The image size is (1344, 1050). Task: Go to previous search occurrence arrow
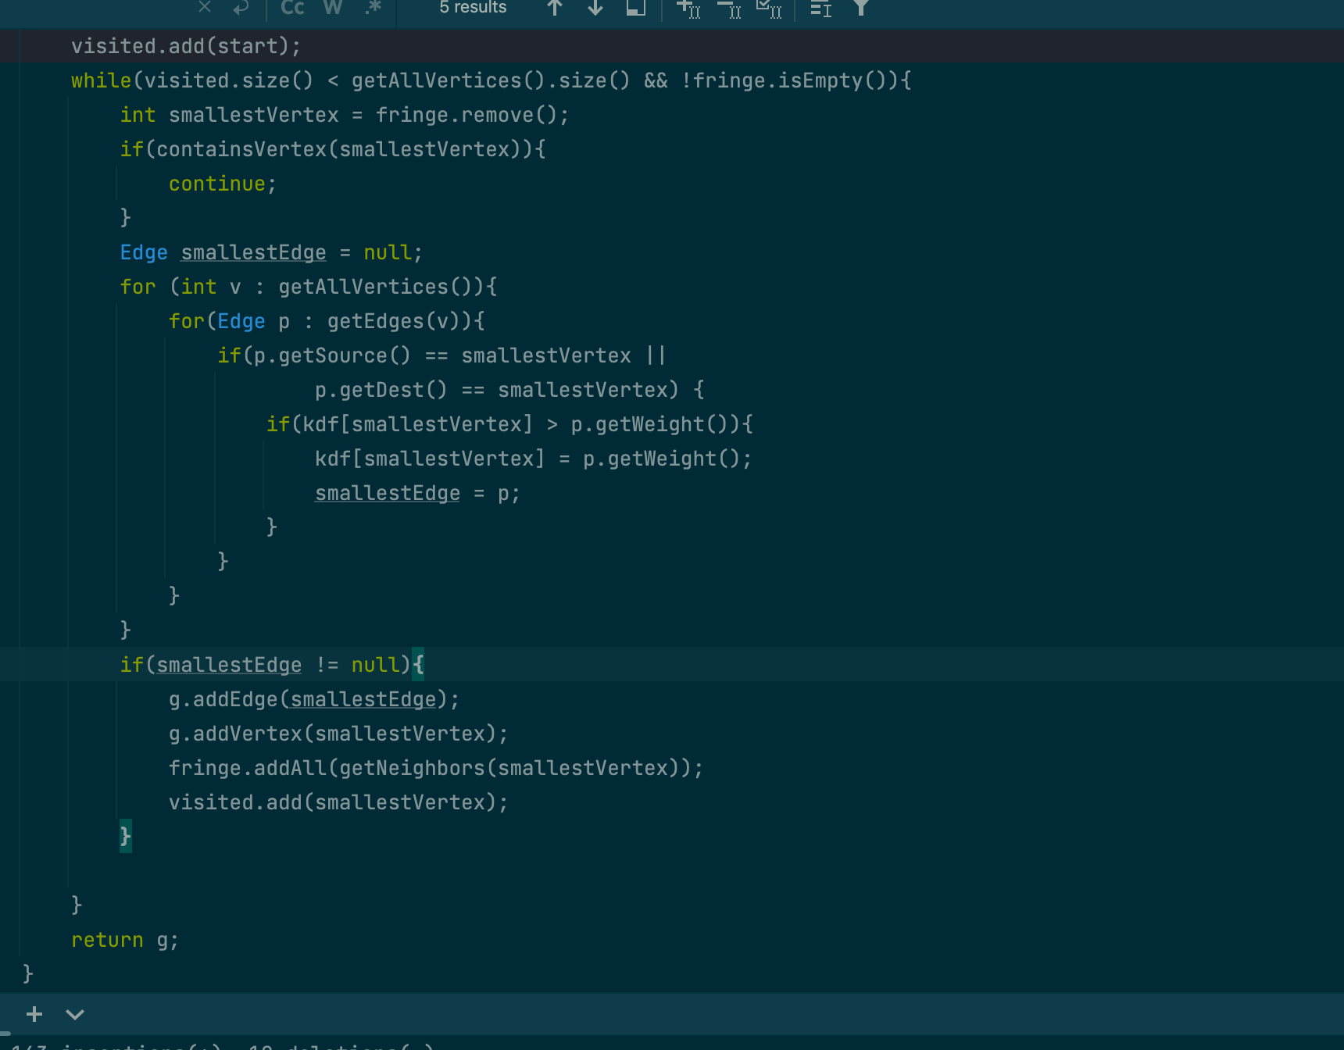point(555,8)
